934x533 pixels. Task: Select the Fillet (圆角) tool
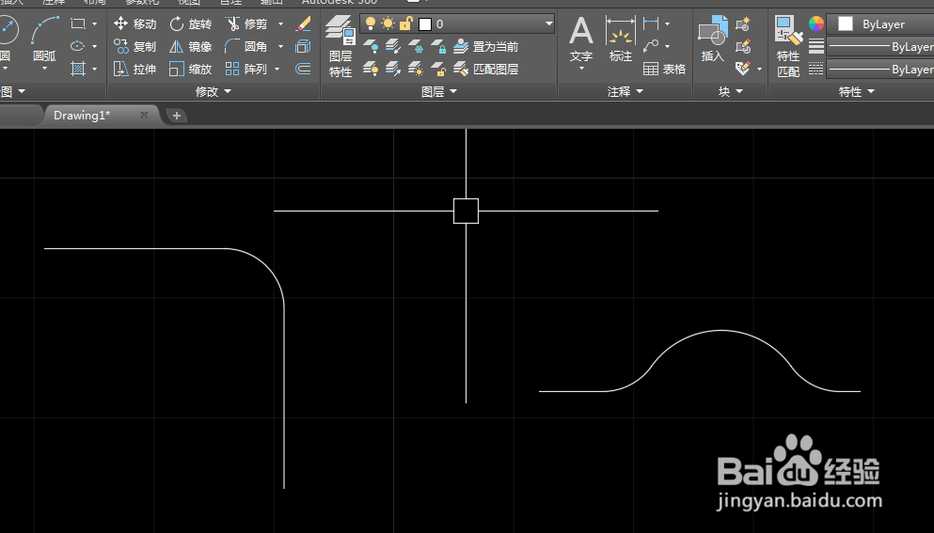[246, 46]
